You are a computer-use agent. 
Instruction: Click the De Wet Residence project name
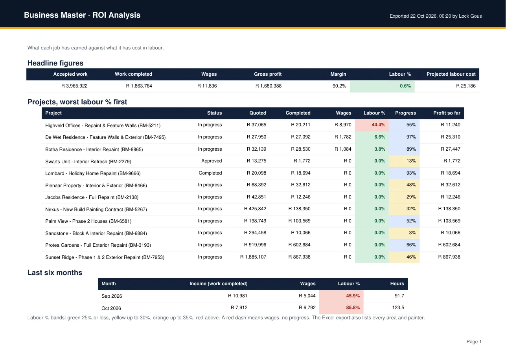[x=105, y=137]
